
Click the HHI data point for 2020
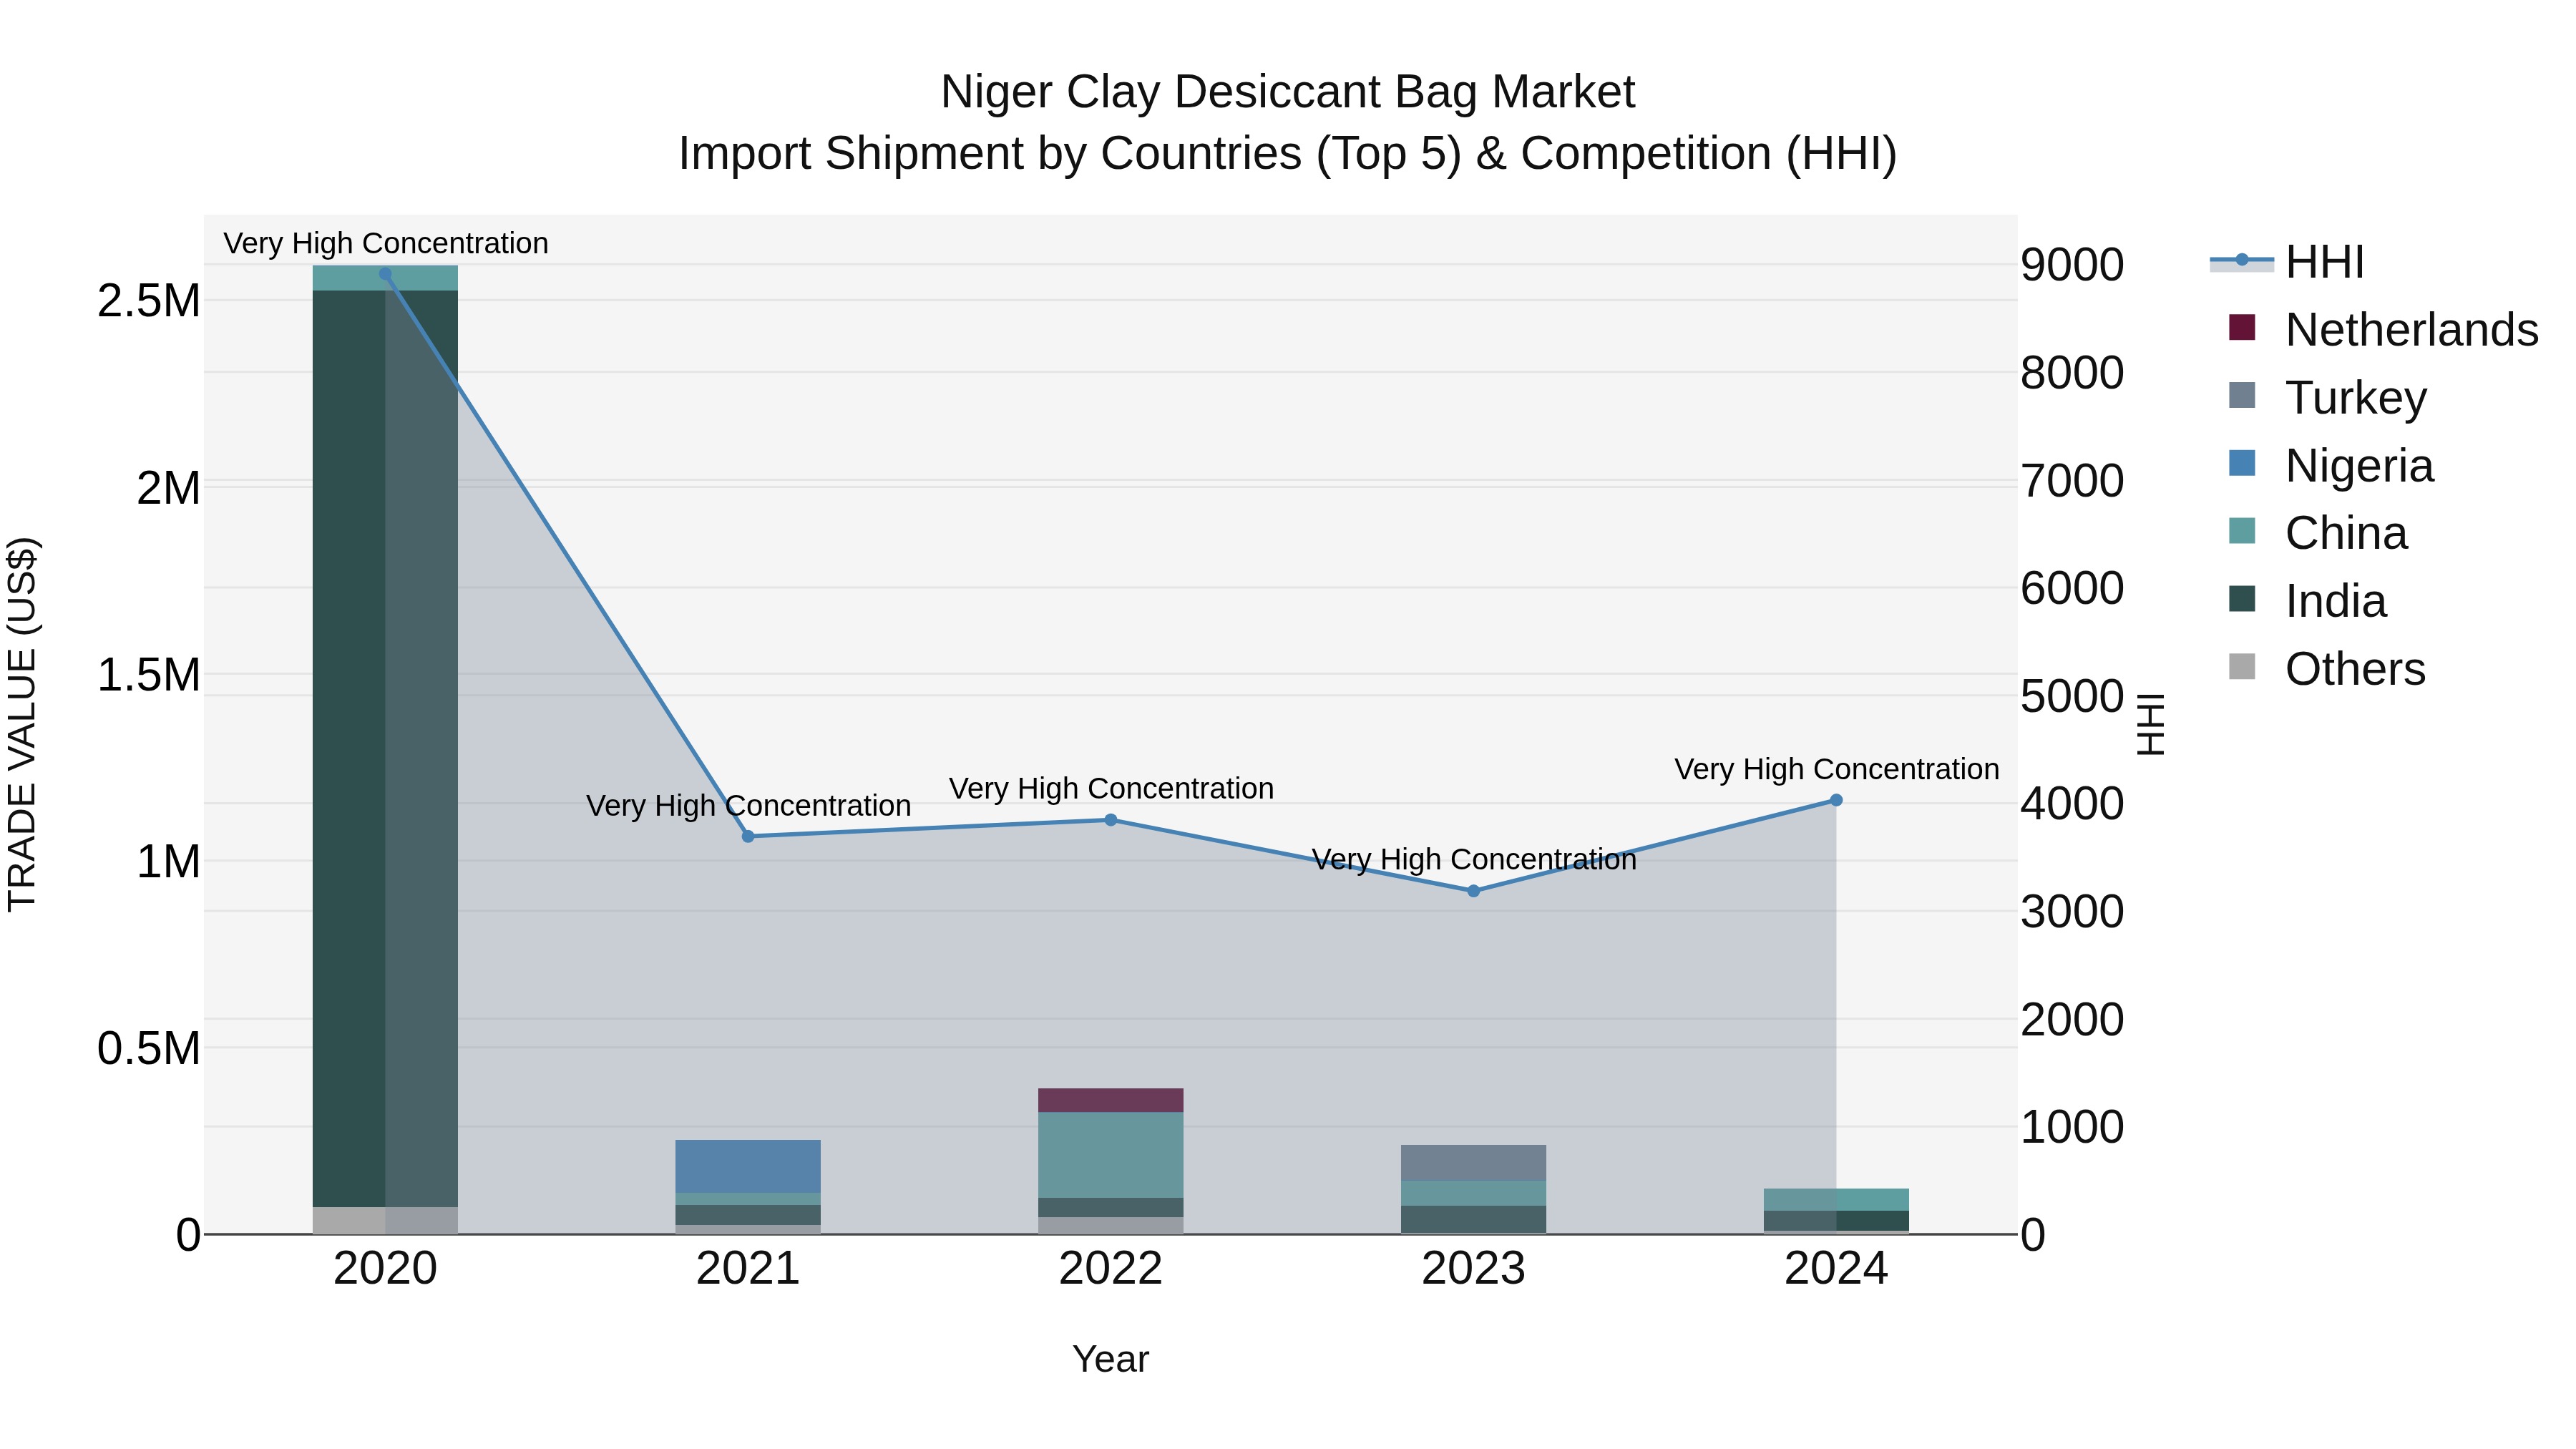[385, 273]
